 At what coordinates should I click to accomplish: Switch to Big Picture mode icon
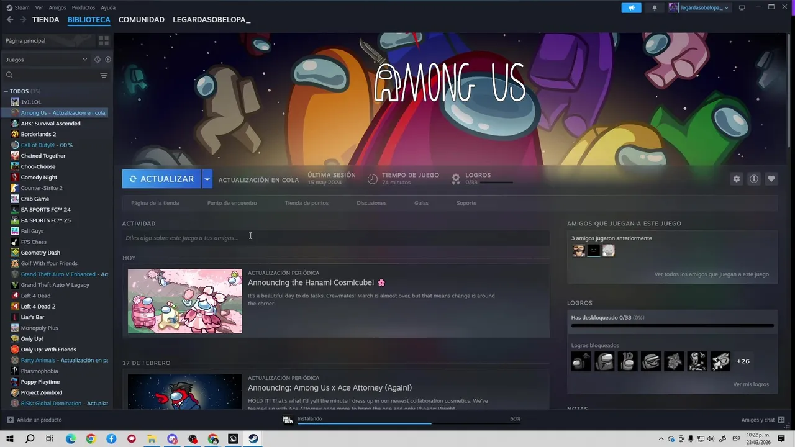742,7
